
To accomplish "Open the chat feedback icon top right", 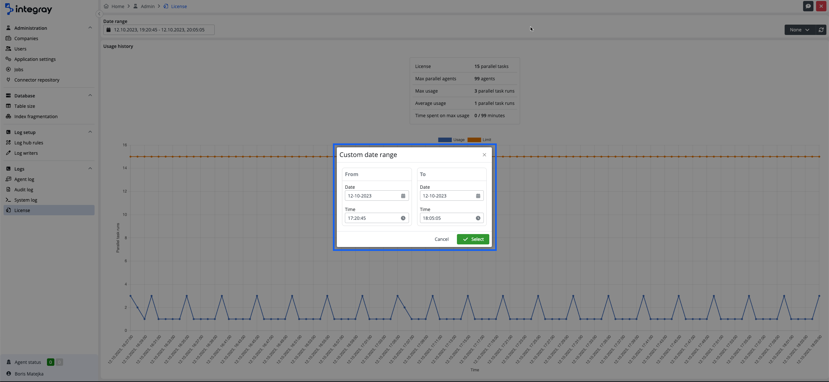I will click(x=808, y=6).
